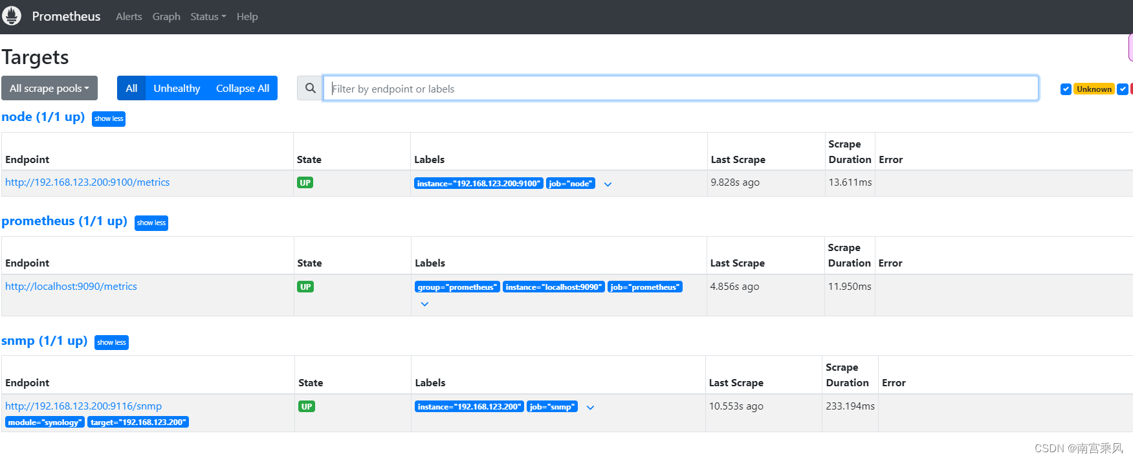Open the localhost:9090/metrics endpoint
The height and width of the screenshot is (460, 1133).
coord(71,287)
